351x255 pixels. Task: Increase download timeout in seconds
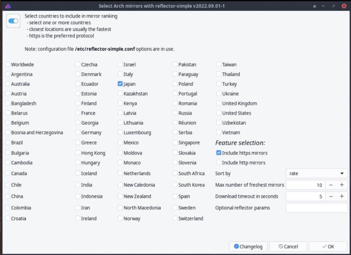(x=342, y=197)
